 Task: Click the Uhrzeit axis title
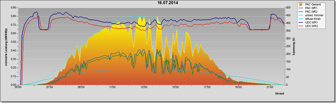[x=280, y=94]
